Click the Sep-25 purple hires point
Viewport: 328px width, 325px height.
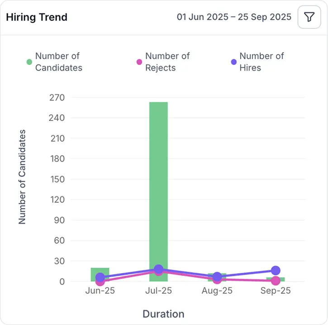[x=276, y=270]
